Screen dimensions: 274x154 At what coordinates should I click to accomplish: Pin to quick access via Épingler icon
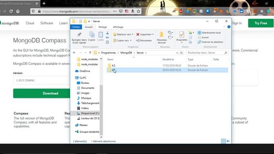(79, 35)
